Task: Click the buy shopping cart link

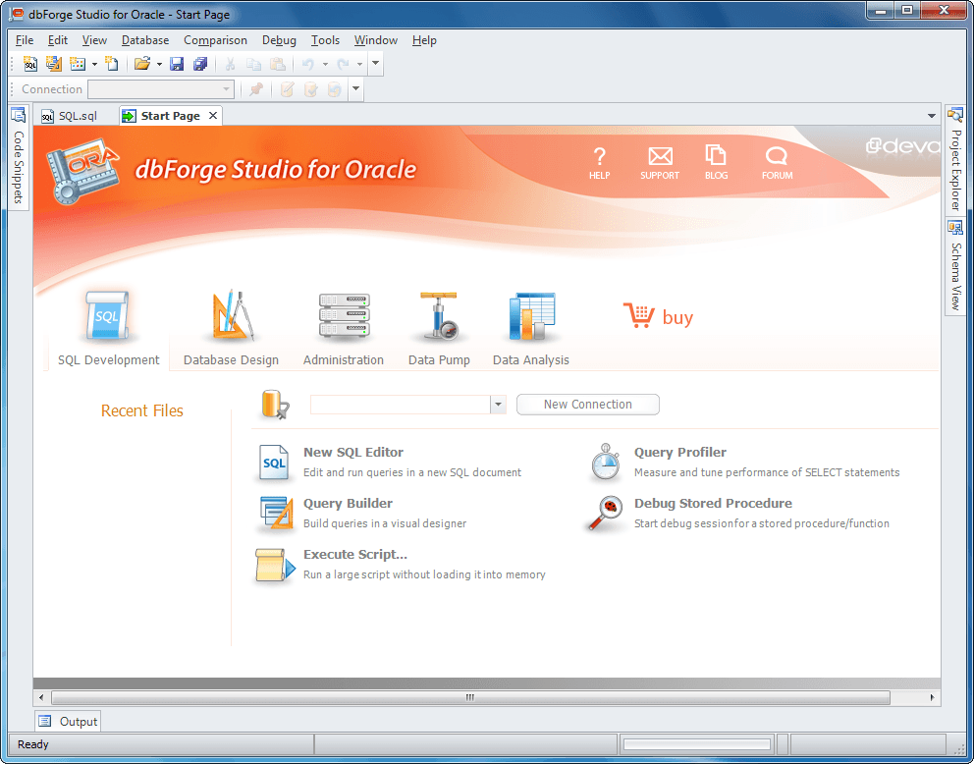Action: coord(659,316)
